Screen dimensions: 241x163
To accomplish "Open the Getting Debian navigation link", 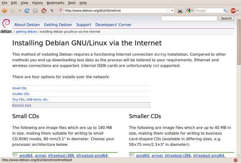I will [58, 25].
